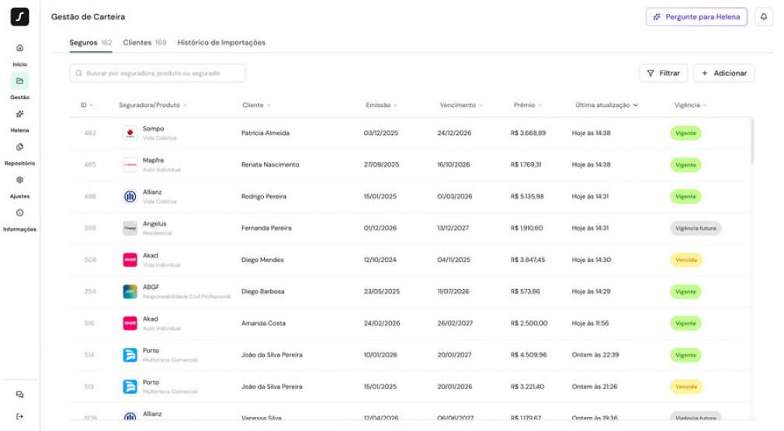Select the Gestão folder icon in sidebar

pos(19,81)
